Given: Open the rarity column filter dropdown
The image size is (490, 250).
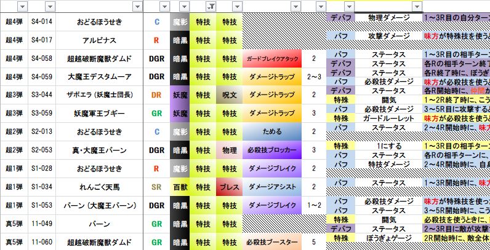Looking at the screenshot, I should pyautogui.click(x=164, y=7).
